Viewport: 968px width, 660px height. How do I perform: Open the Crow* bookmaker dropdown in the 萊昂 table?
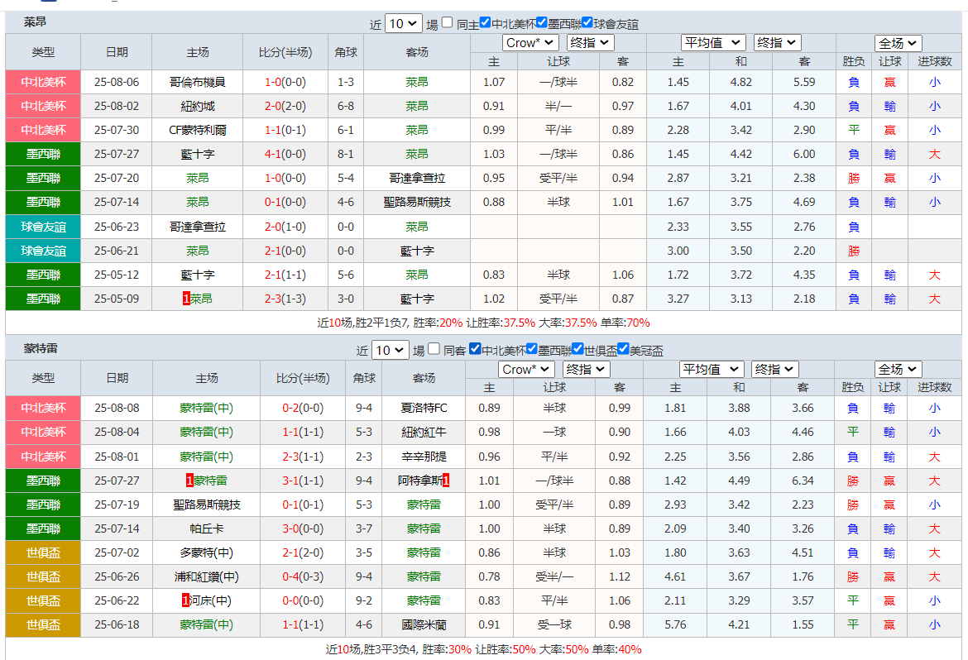click(530, 43)
